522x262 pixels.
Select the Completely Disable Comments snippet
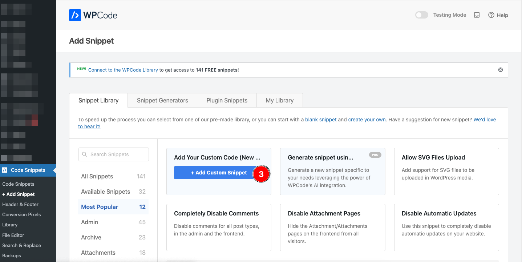point(219,227)
